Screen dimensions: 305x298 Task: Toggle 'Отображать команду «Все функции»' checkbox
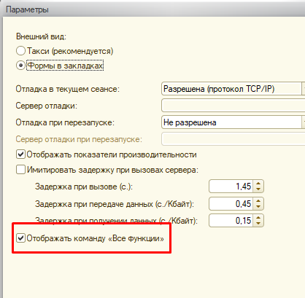click(x=20, y=238)
